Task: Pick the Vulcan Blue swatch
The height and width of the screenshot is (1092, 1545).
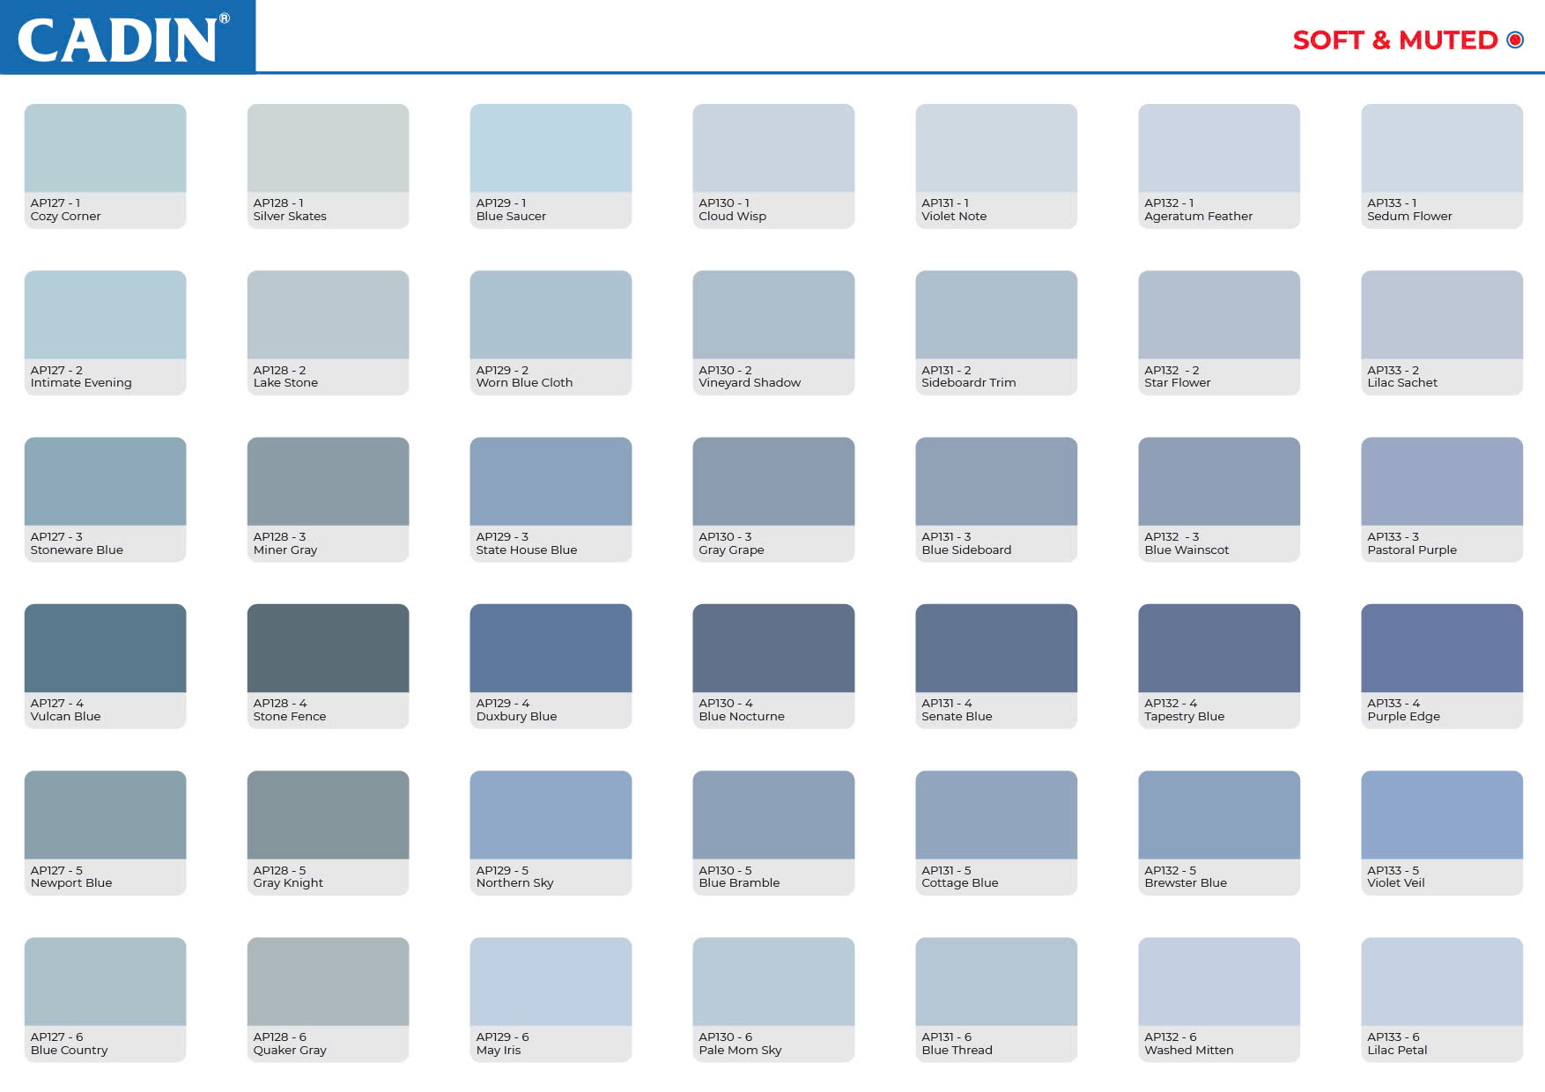Action: click(105, 648)
